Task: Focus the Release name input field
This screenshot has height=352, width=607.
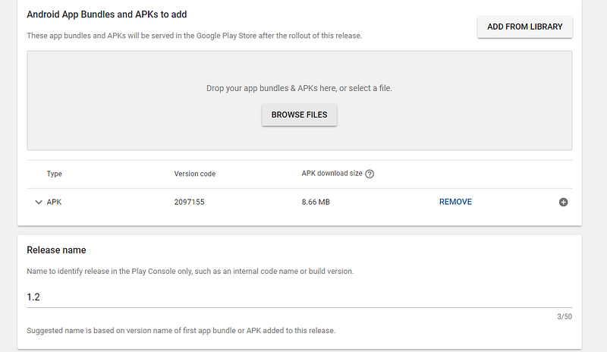Action: coord(299,297)
